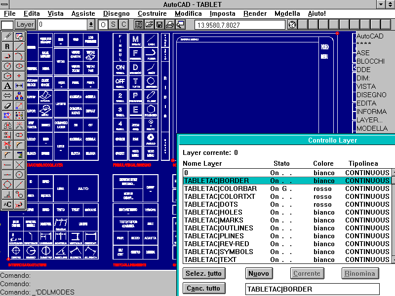This screenshot has width=395, height=296.
Task: Pick the Circle tool in the toolbox
Action: coord(7,66)
